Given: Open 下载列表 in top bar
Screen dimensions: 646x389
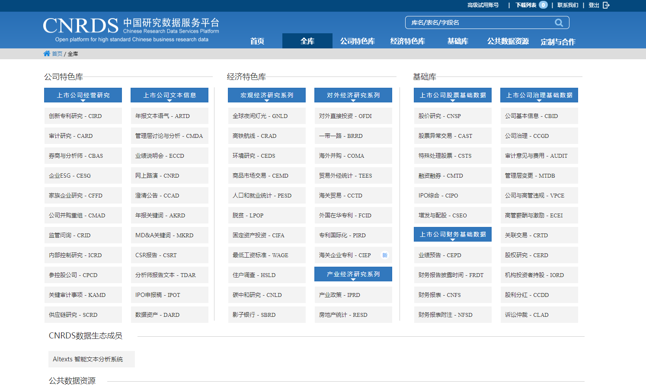Looking at the screenshot, I should (526, 5).
